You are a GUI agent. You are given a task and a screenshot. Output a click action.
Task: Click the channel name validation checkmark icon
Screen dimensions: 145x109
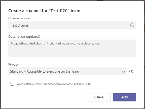click(x=132, y=25)
